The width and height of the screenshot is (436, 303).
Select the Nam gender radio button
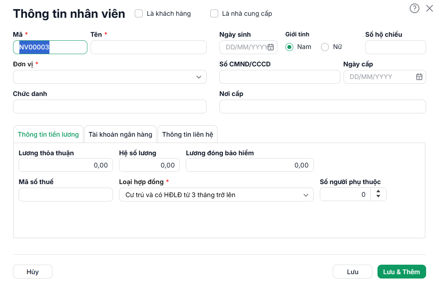(289, 47)
